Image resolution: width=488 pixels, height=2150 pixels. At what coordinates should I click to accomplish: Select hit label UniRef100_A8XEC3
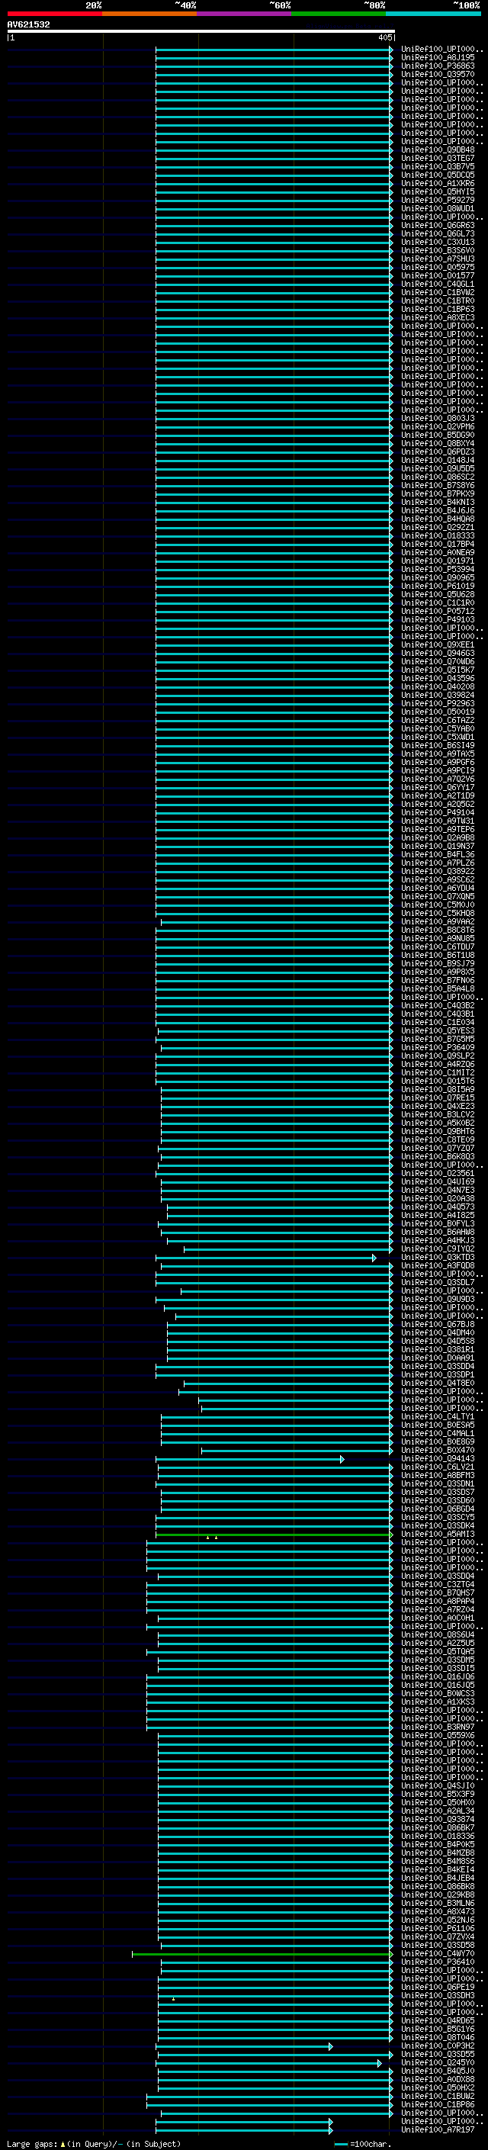coord(438,318)
